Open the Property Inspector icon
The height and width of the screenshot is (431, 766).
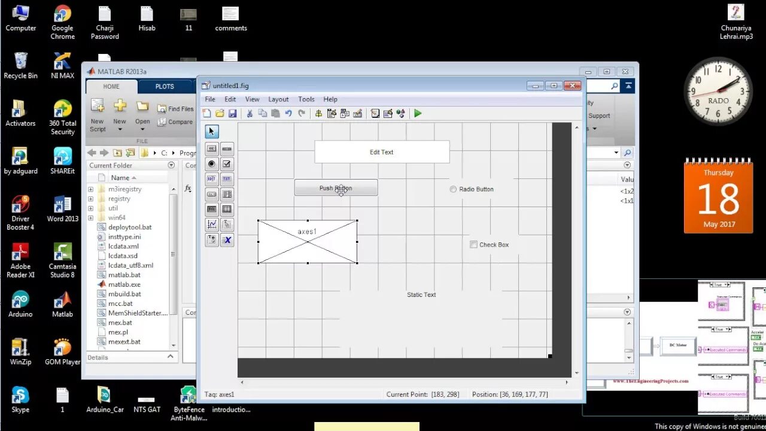(x=388, y=113)
